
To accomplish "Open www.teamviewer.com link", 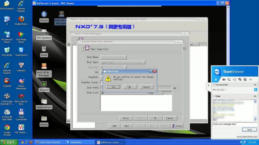I will tap(247, 136).
